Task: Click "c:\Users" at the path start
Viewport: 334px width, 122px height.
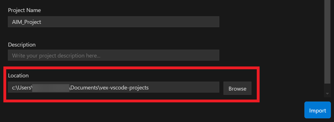Action: pyautogui.click(x=21, y=88)
